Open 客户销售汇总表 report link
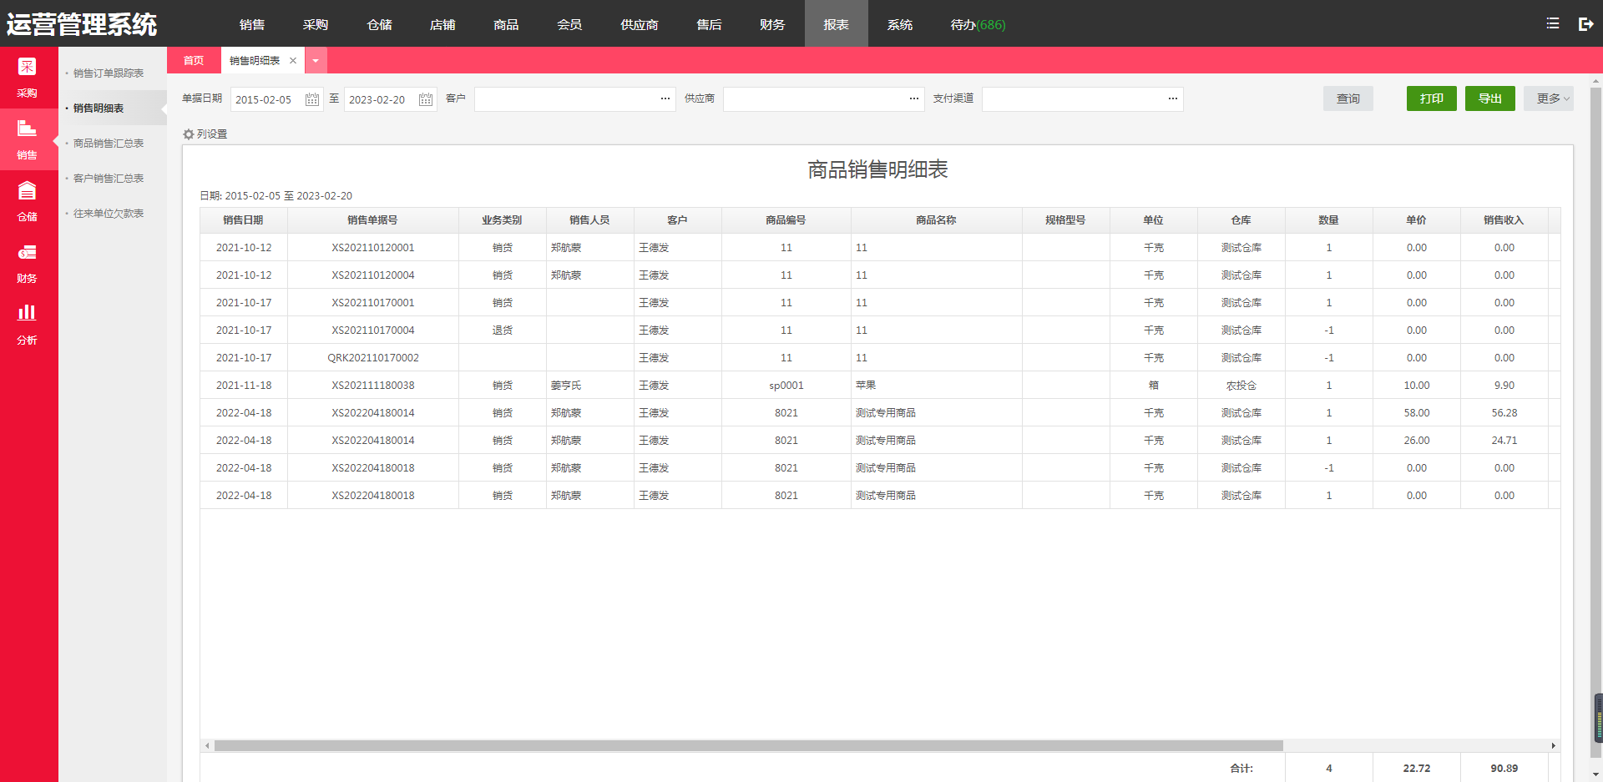Image resolution: width=1603 pixels, height=782 pixels. 109,179
